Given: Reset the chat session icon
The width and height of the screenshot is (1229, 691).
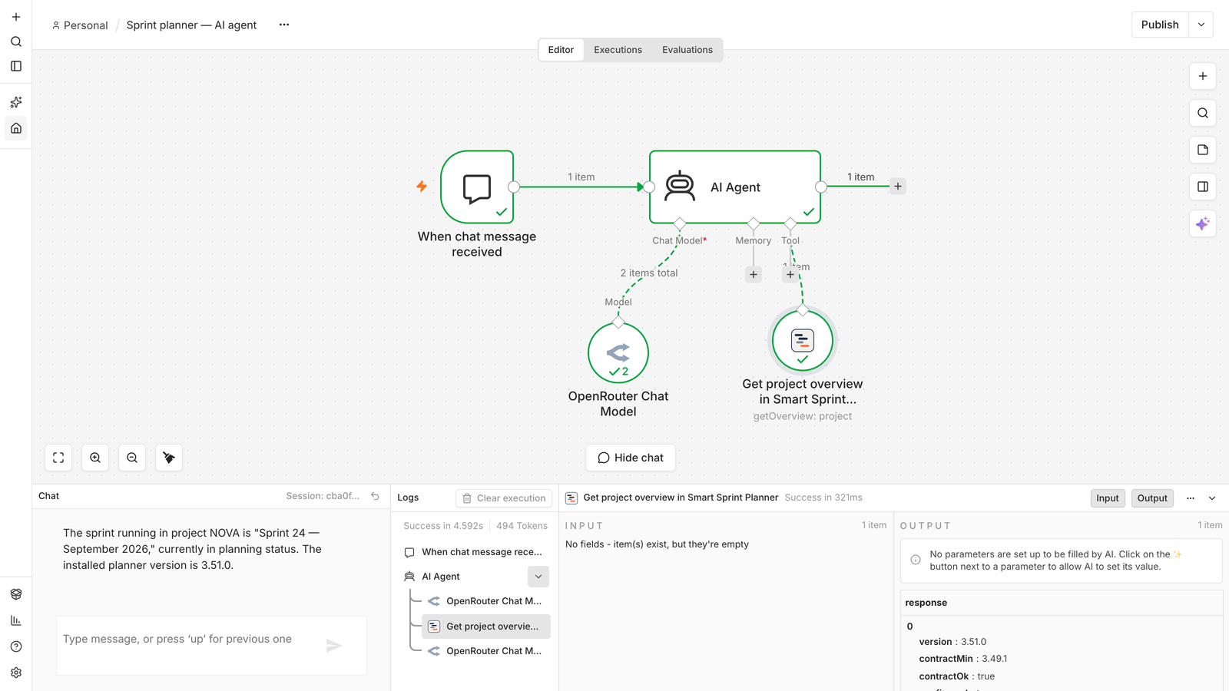Looking at the screenshot, I should [x=375, y=496].
